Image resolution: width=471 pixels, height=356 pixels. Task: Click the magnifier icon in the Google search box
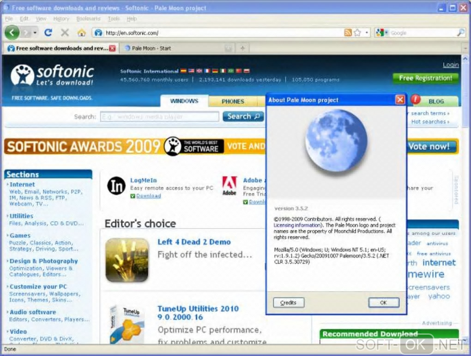(461, 33)
